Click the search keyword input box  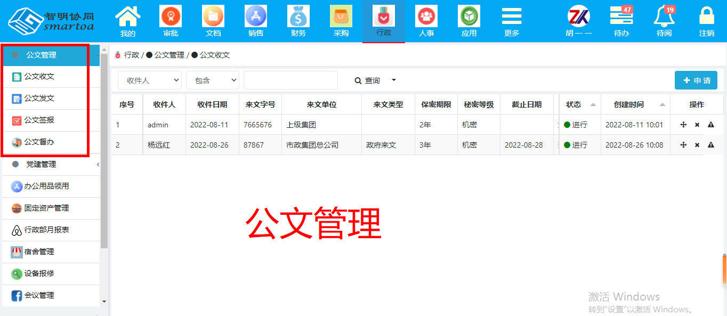click(x=290, y=80)
